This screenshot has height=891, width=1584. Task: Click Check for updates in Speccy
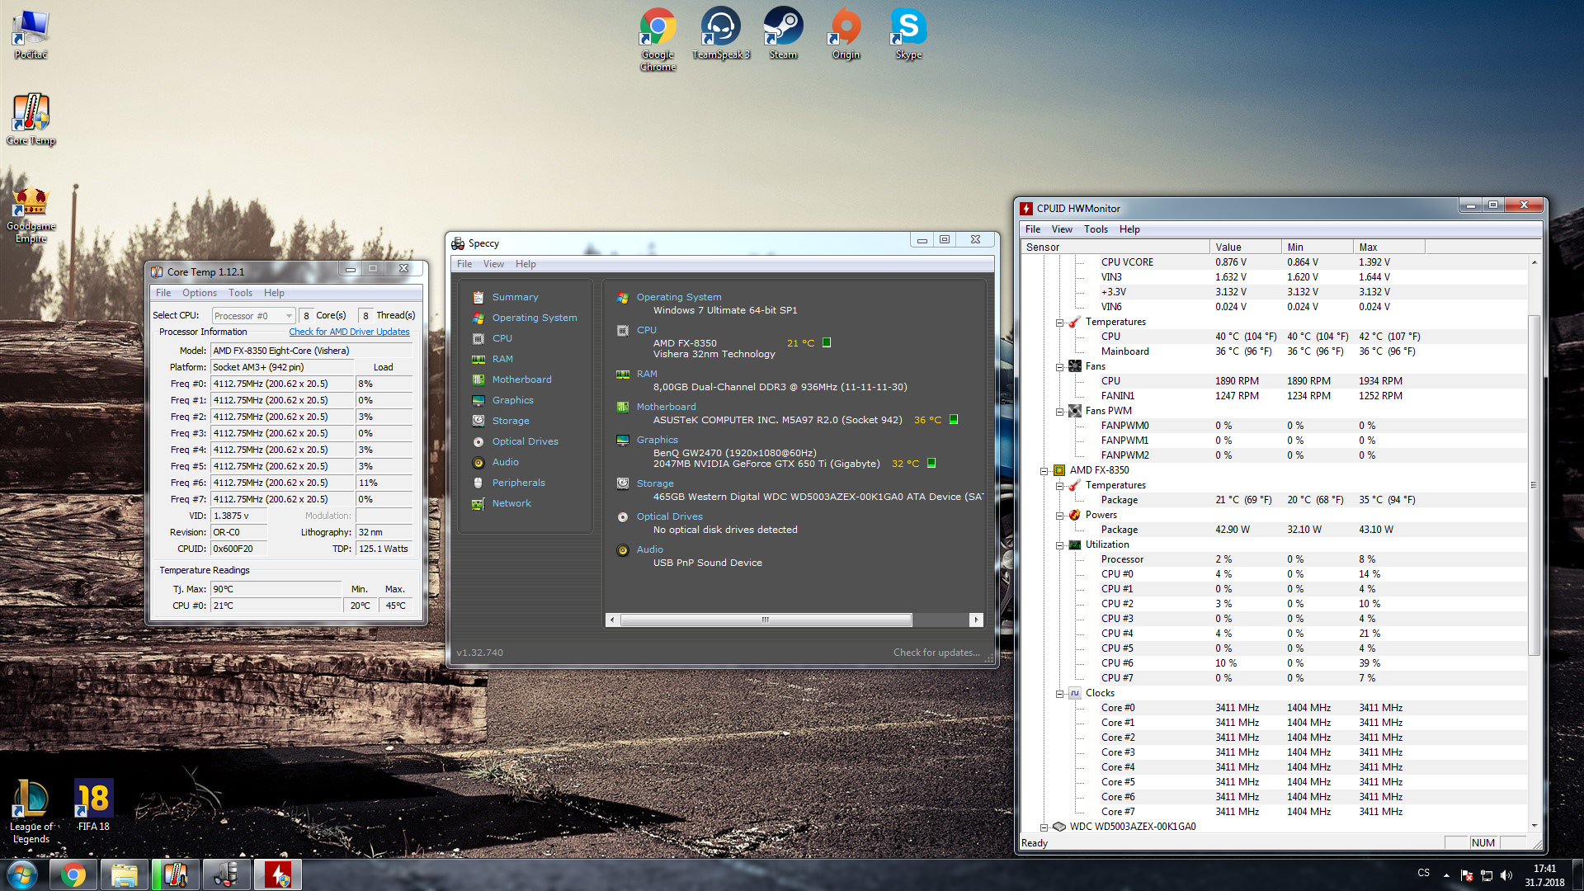pyautogui.click(x=936, y=653)
